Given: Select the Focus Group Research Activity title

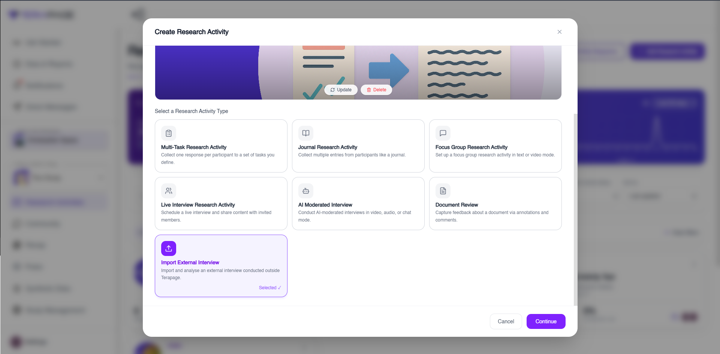Looking at the screenshot, I should point(472,147).
